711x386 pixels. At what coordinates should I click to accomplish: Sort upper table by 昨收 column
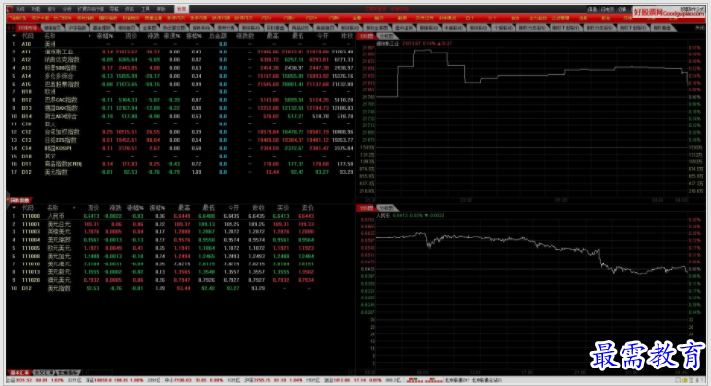(x=347, y=35)
